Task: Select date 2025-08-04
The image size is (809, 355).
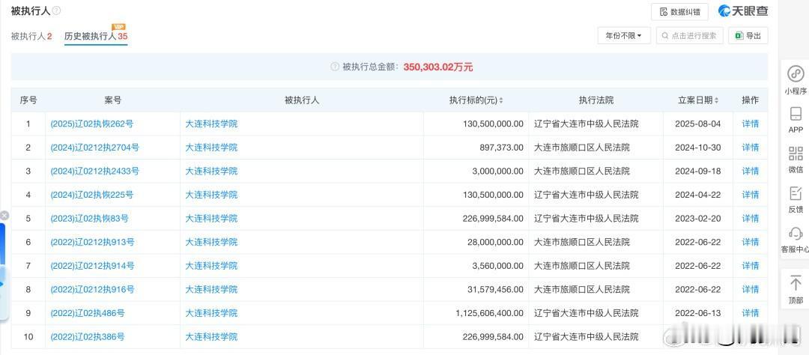Action: [697, 124]
